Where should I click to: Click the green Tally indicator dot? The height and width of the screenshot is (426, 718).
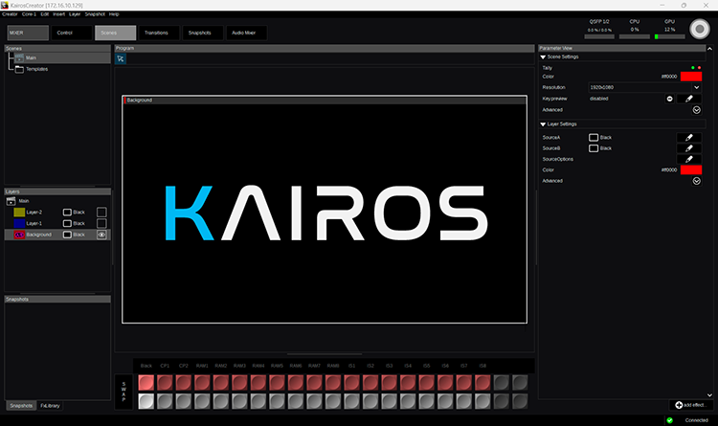click(693, 68)
